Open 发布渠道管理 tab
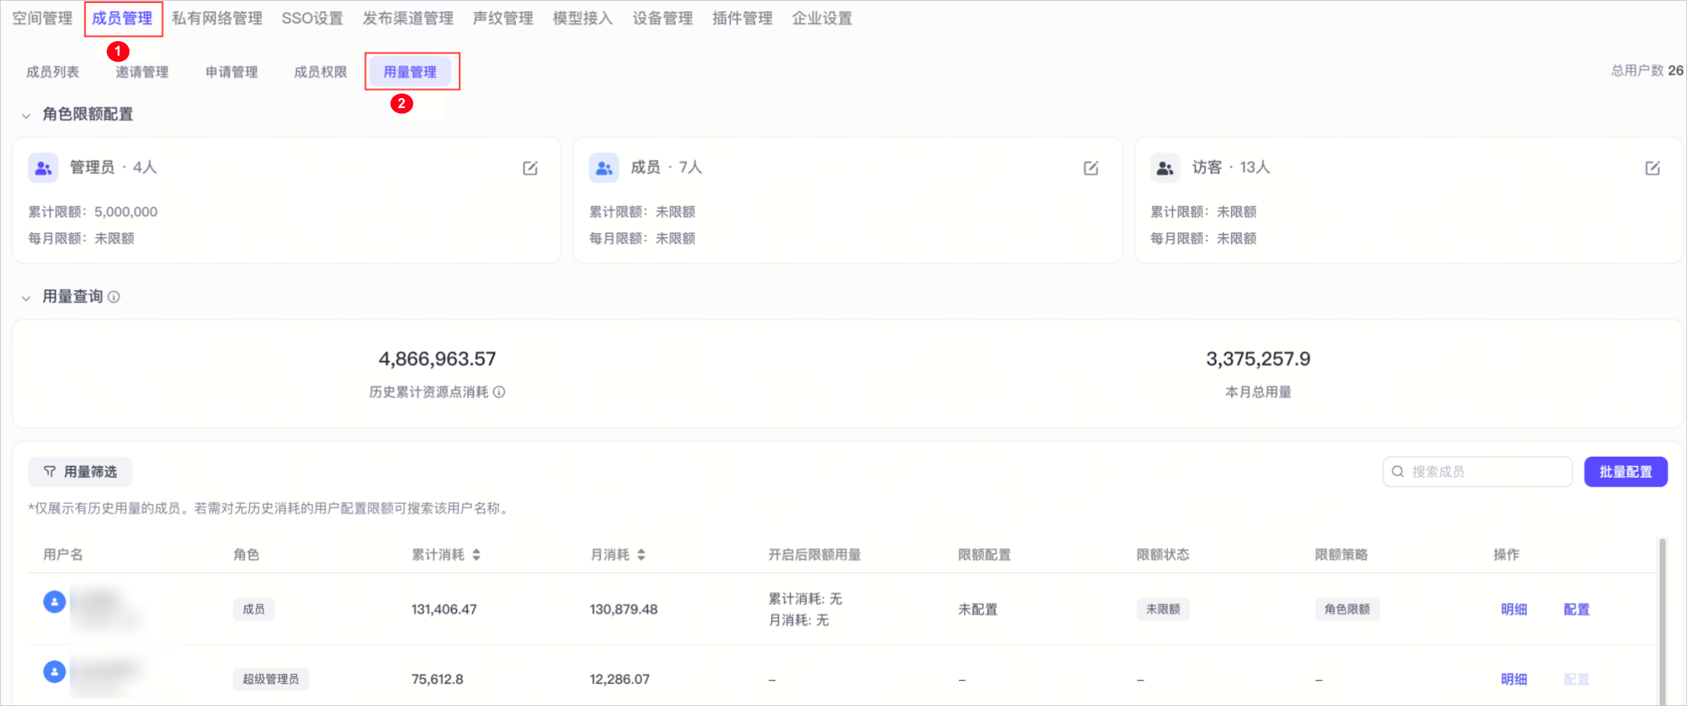 coord(408,19)
